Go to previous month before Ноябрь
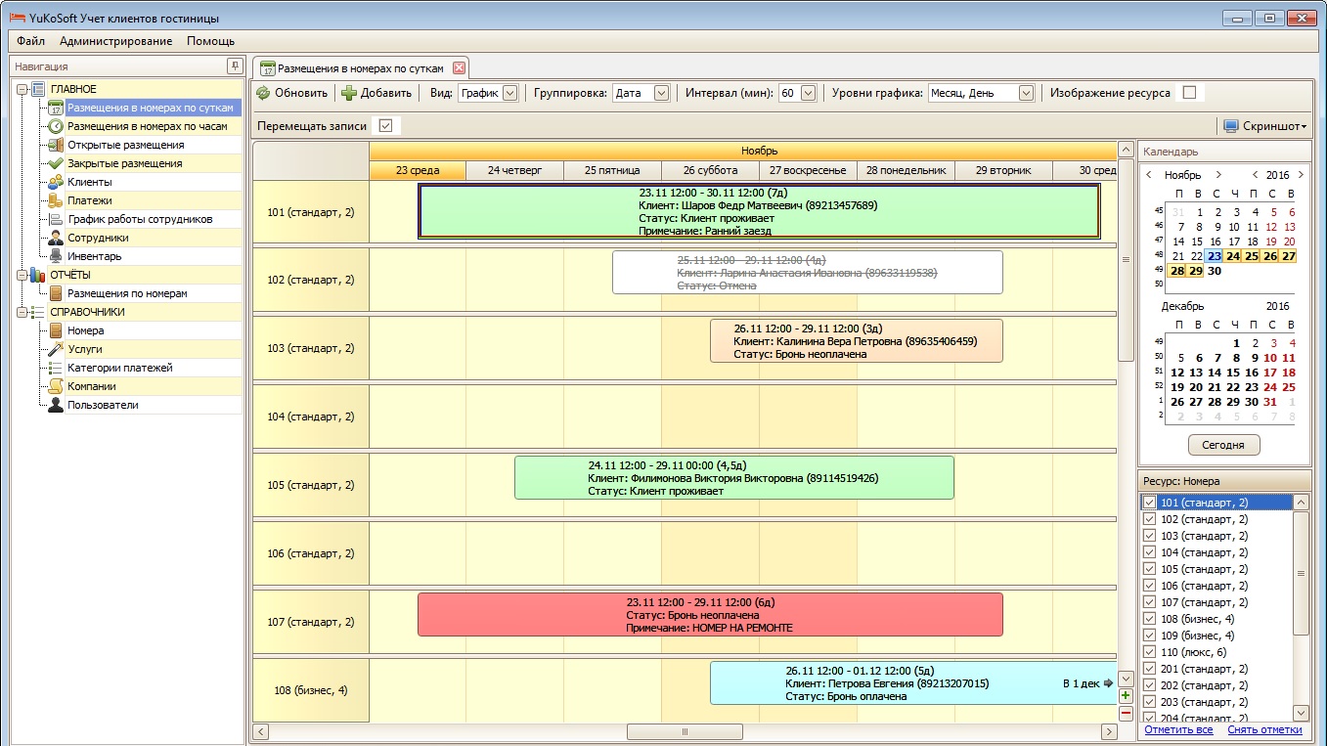 pyautogui.click(x=1150, y=175)
